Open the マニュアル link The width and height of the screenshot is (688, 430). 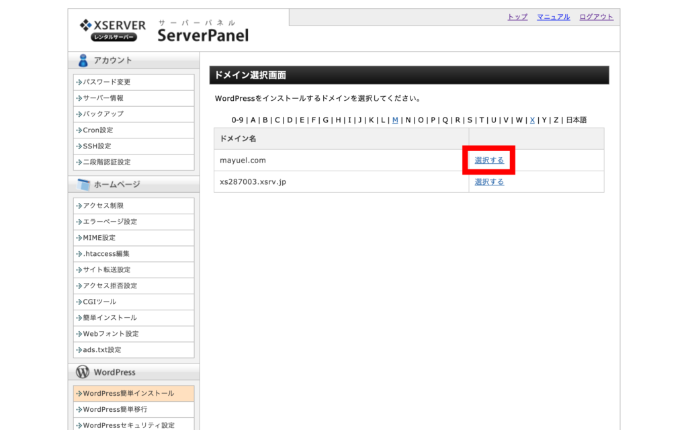coord(554,17)
